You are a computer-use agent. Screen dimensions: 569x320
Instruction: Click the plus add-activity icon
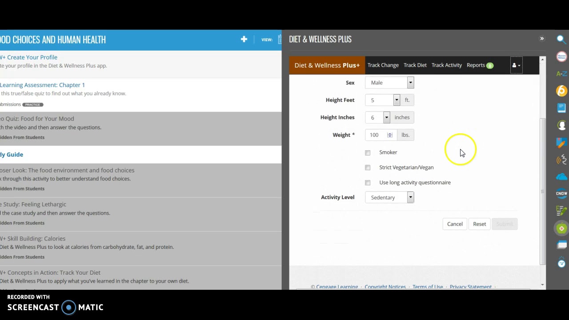(244, 39)
